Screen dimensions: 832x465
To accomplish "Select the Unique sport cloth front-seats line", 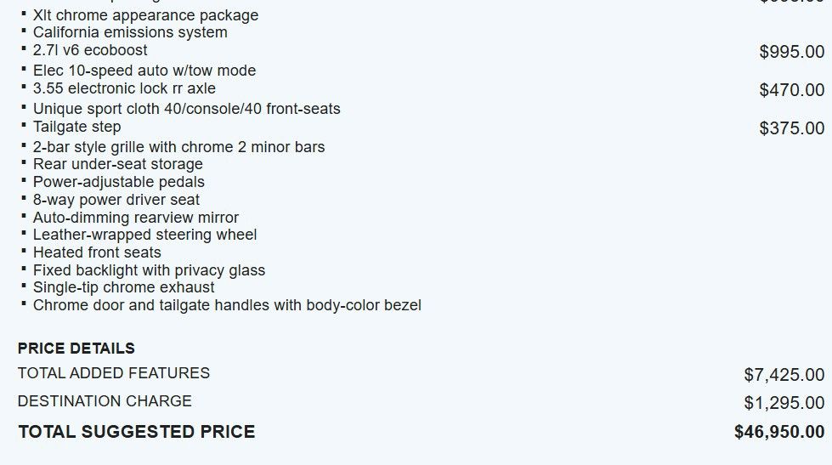I will click(186, 109).
